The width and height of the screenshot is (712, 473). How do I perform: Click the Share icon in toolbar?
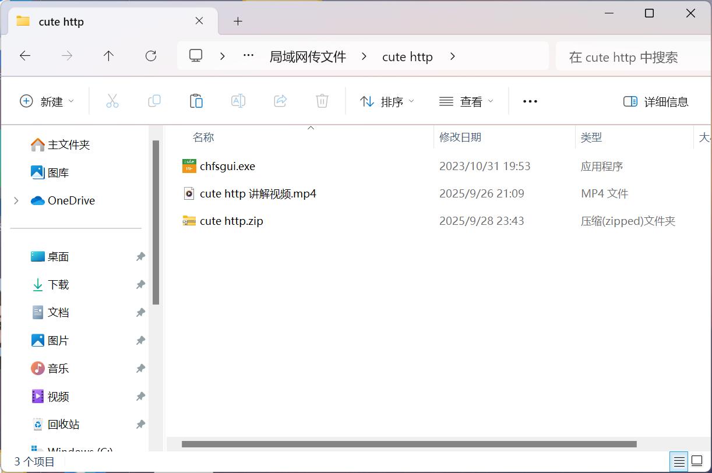coord(280,101)
